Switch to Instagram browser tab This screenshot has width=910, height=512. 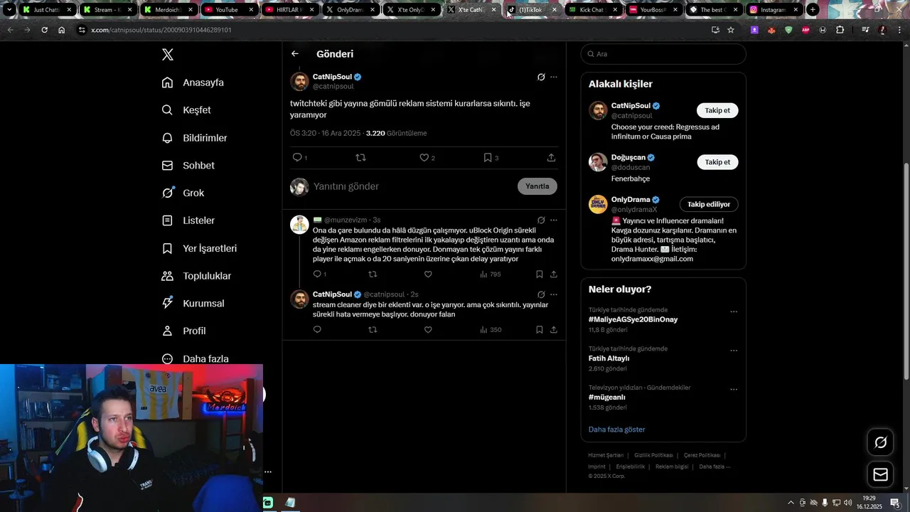773,10
